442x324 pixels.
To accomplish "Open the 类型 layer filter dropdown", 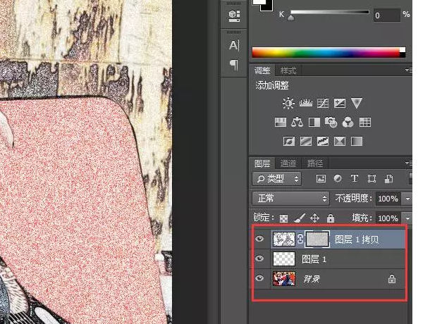I will pos(277,179).
